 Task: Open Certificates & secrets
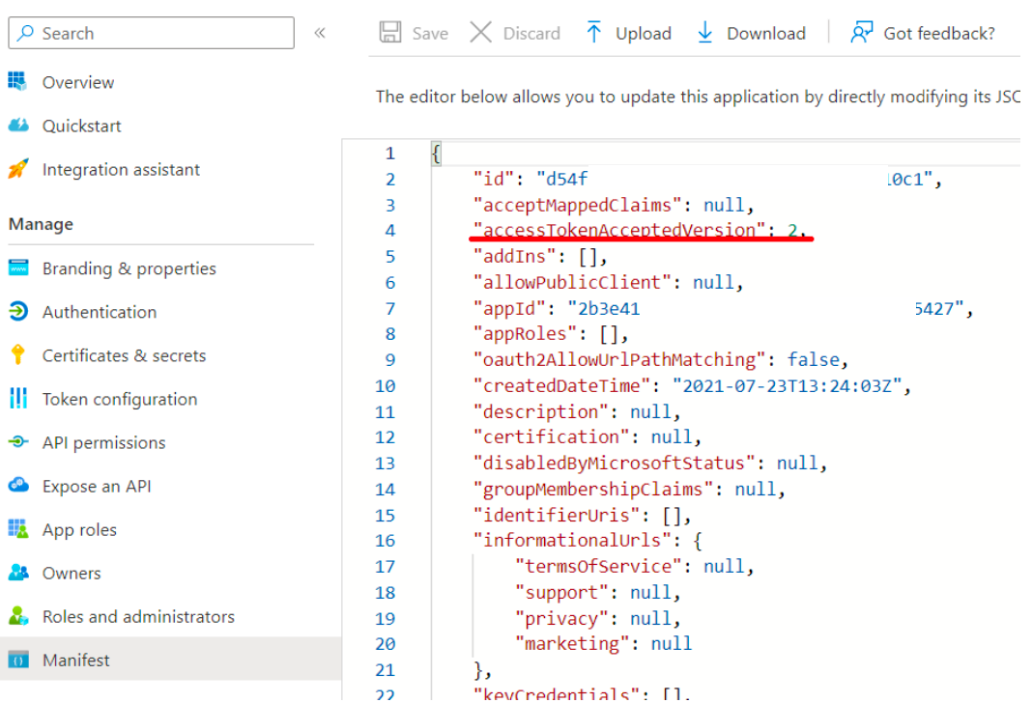pos(124,355)
